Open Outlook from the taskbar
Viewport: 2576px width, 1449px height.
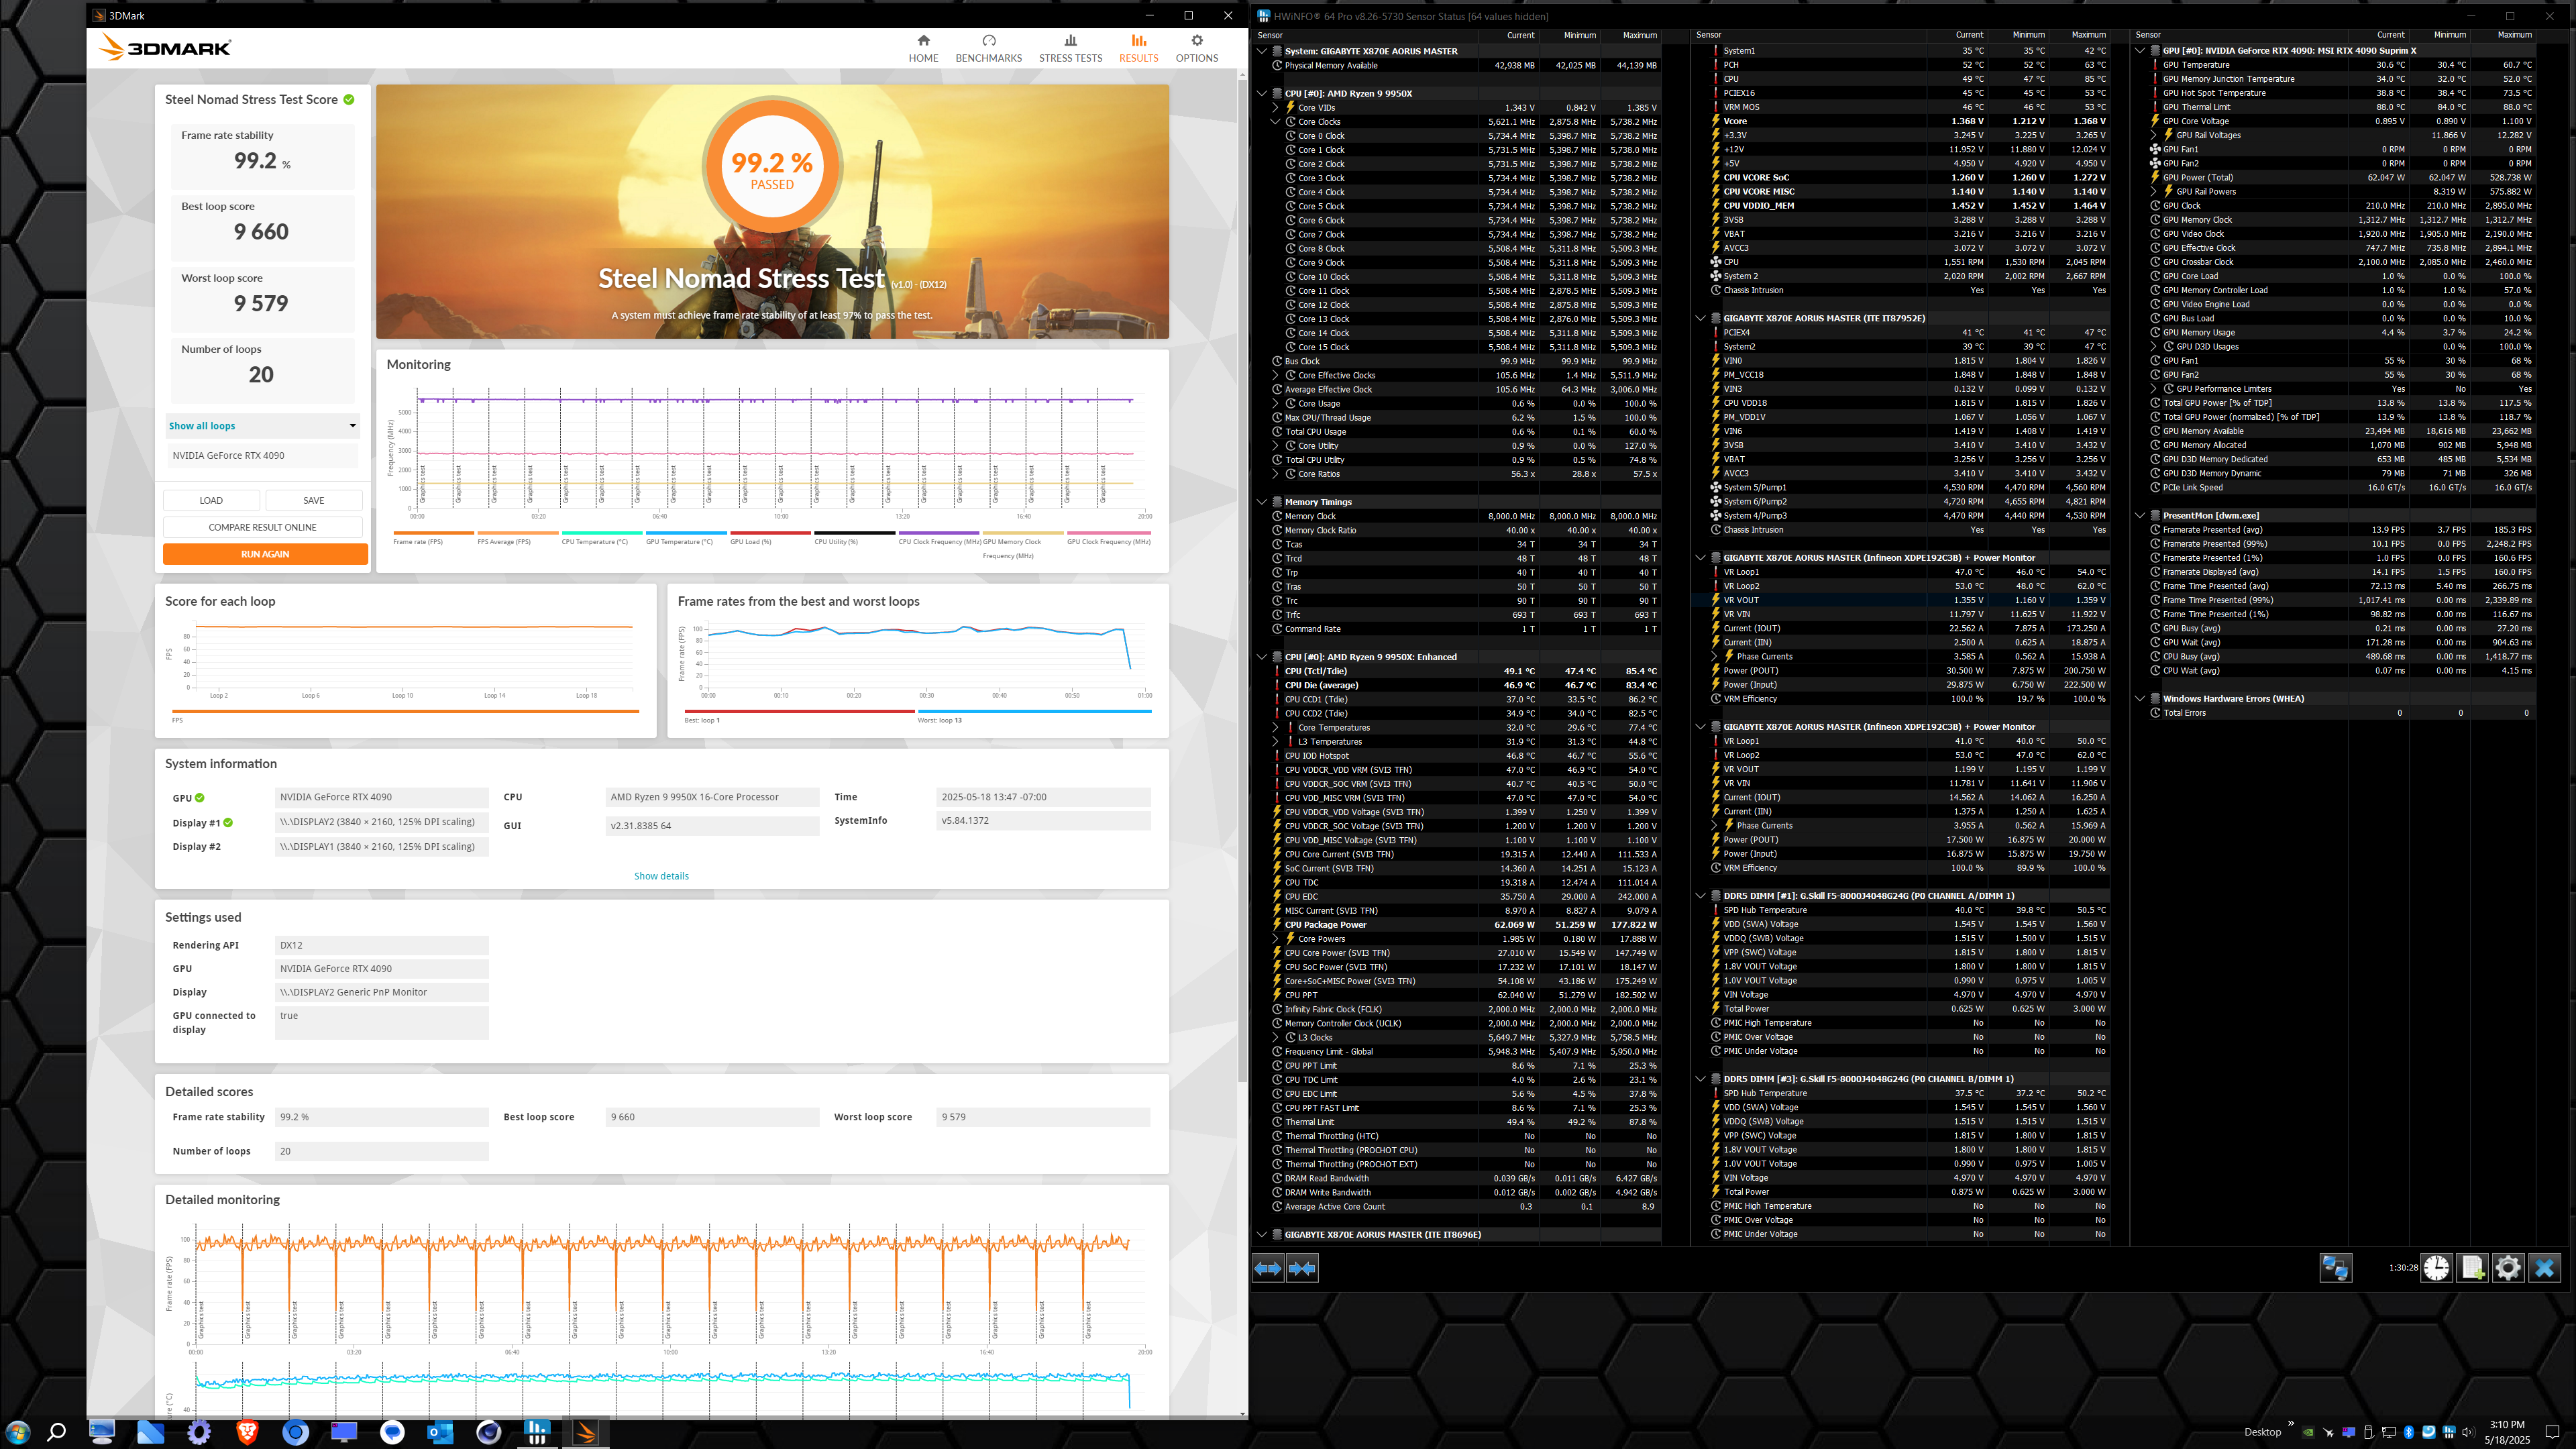click(440, 1432)
